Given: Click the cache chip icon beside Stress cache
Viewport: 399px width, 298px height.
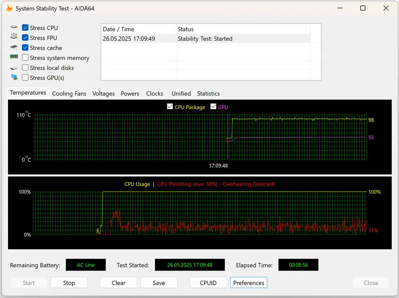Looking at the screenshot, I should click(14, 47).
